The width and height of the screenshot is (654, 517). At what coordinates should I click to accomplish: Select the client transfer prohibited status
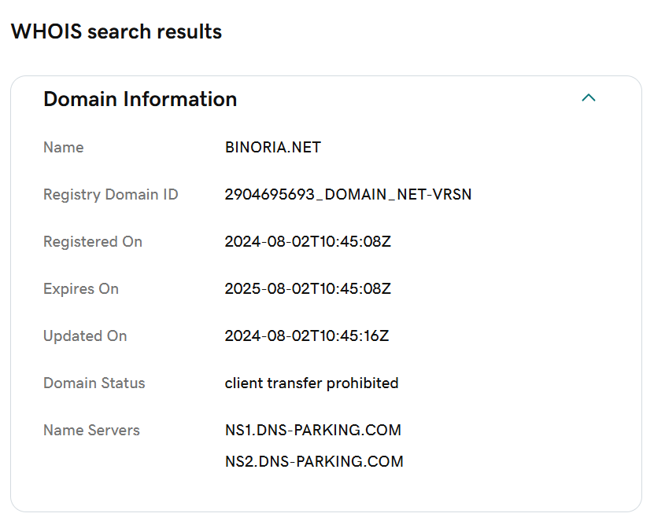point(312,383)
